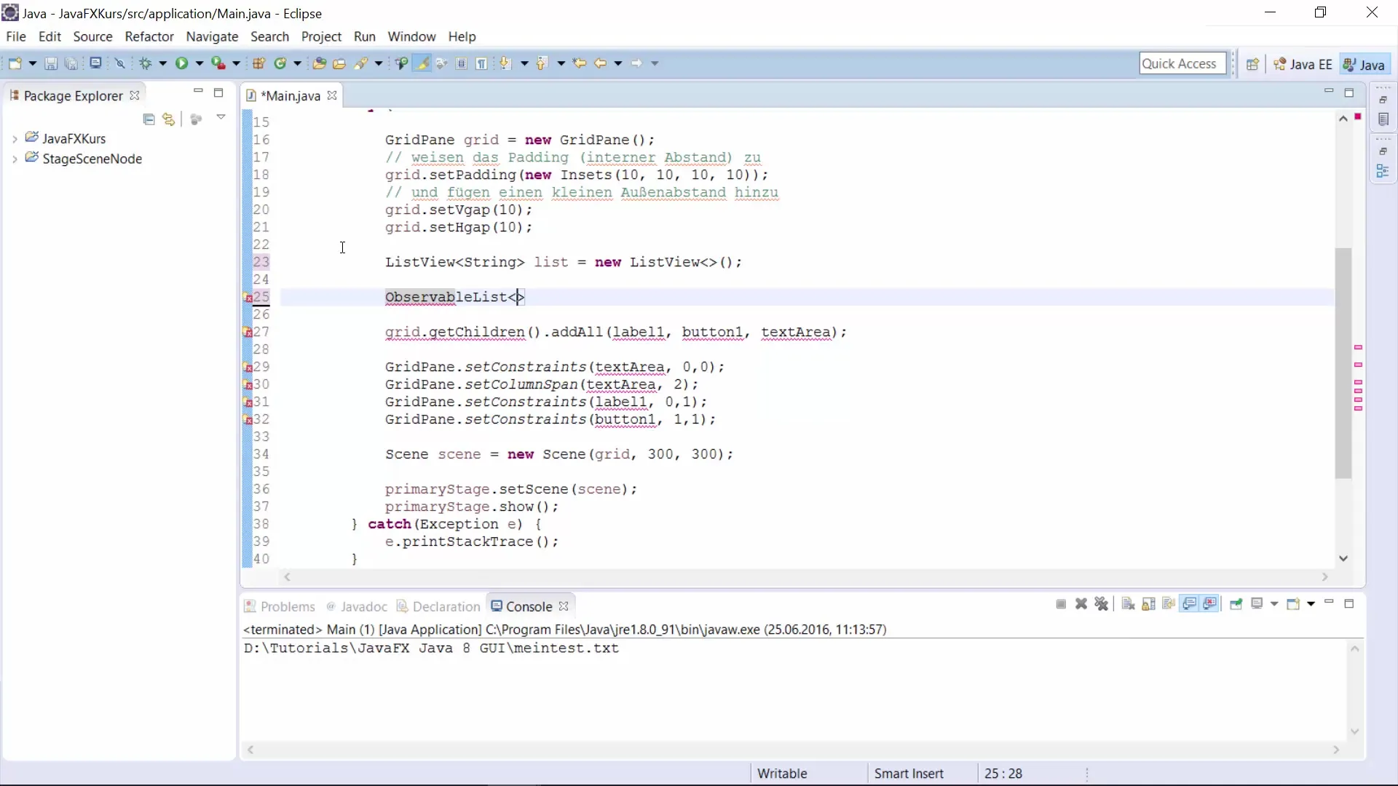Switch to the Problems tab
Viewport: 1398px width, 786px height.
point(280,606)
